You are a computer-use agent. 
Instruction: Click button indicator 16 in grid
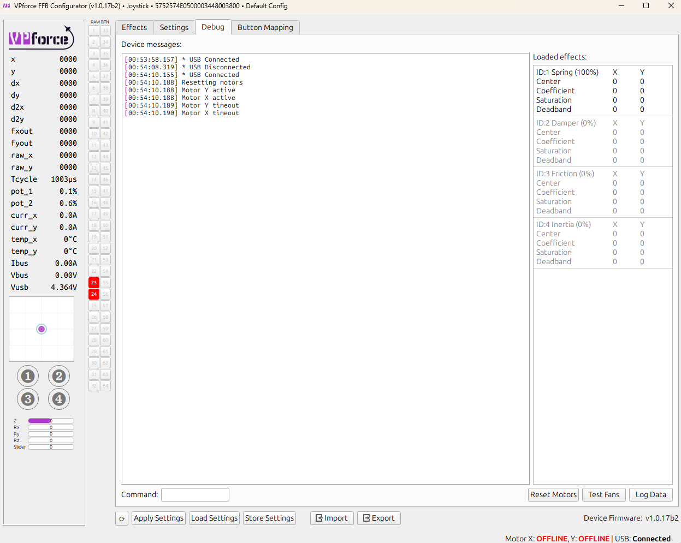coord(94,202)
